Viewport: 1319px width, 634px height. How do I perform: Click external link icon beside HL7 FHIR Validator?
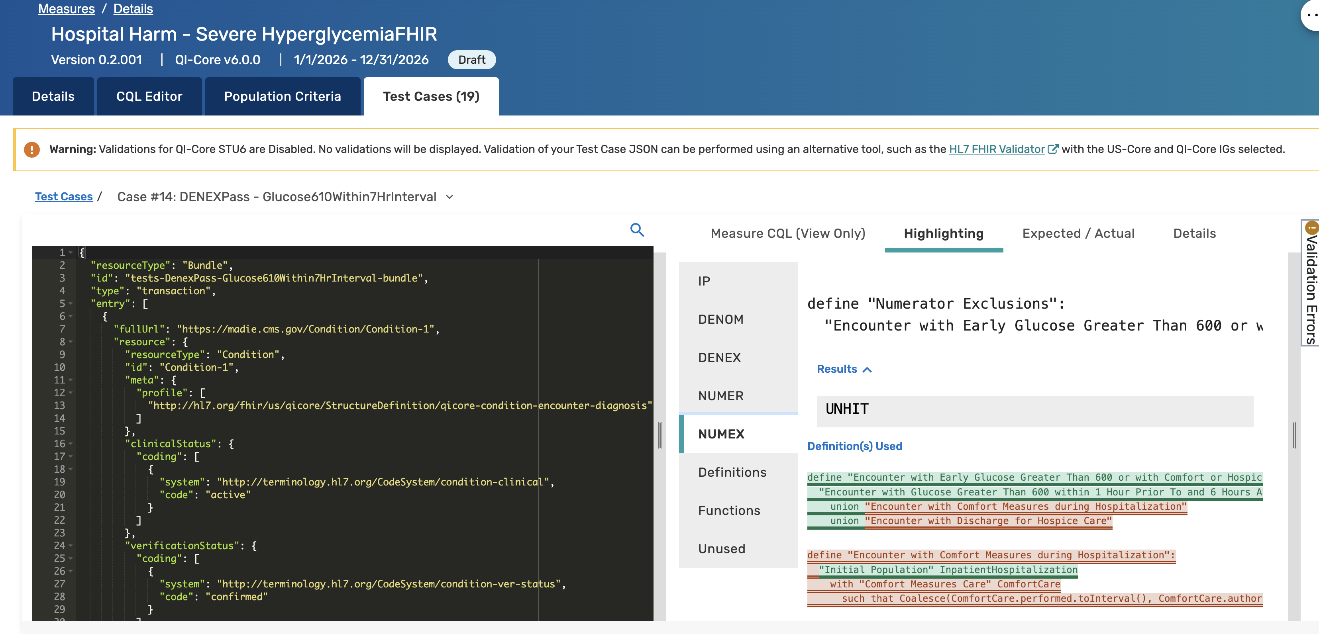[1052, 149]
